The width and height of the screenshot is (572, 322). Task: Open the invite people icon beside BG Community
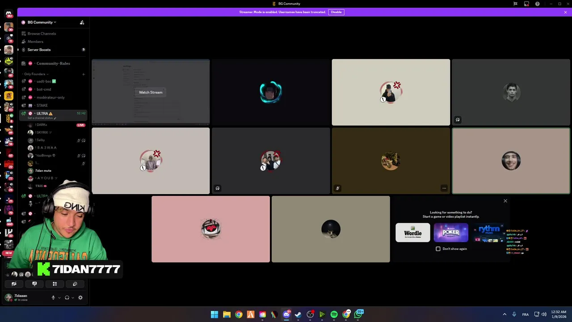click(82, 22)
